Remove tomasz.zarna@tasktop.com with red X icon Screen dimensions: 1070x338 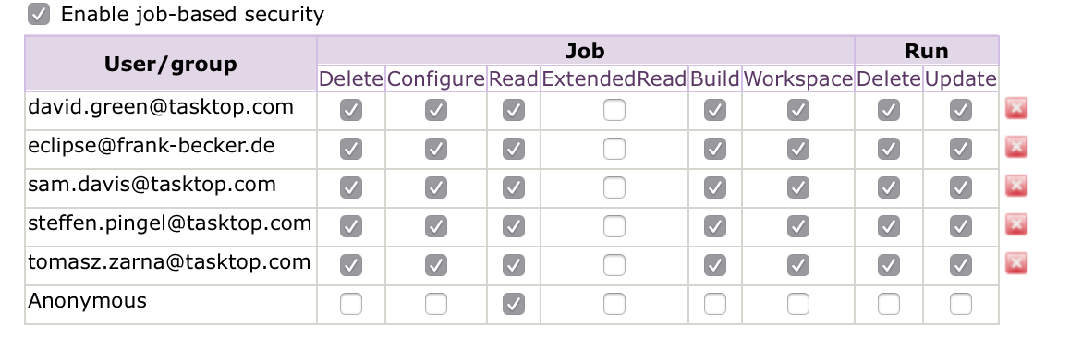1016,264
